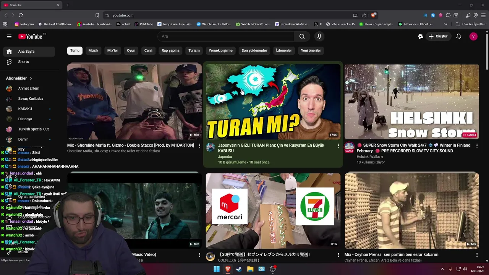Open the cobalt bookmark
This screenshot has height=275, width=489.
point(123,24)
